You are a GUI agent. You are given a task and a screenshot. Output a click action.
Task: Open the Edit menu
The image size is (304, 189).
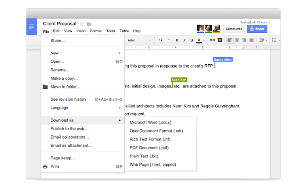coord(57,31)
